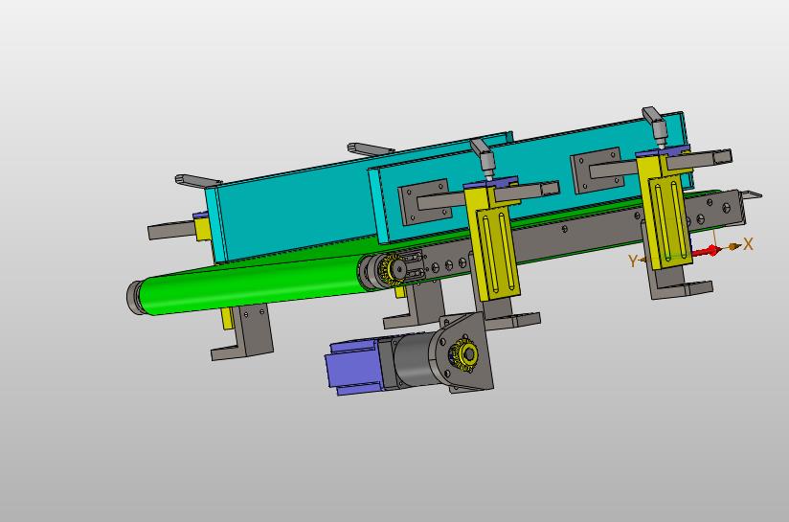Image resolution: width=789 pixels, height=522 pixels.
Task: Pick the clamping lever above the right bracket
Action: coord(656,126)
